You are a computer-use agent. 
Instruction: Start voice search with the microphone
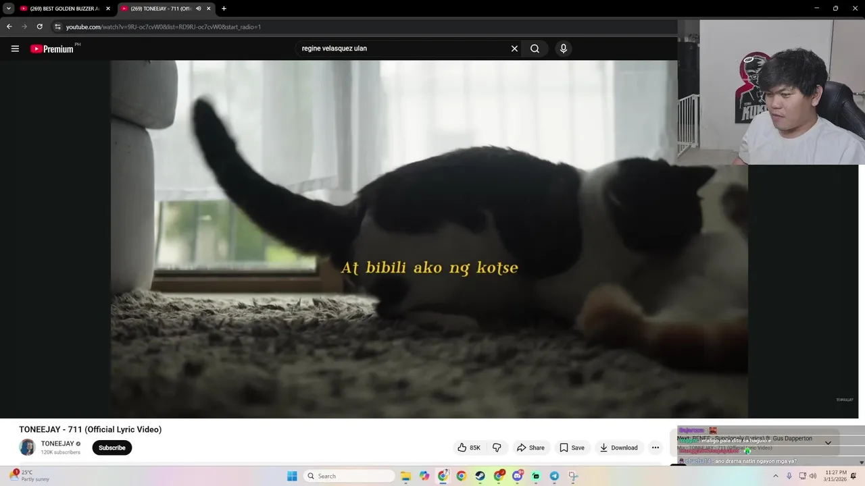pos(564,49)
